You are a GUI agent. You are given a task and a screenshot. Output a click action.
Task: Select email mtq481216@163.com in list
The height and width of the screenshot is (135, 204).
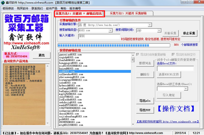coord(71,125)
